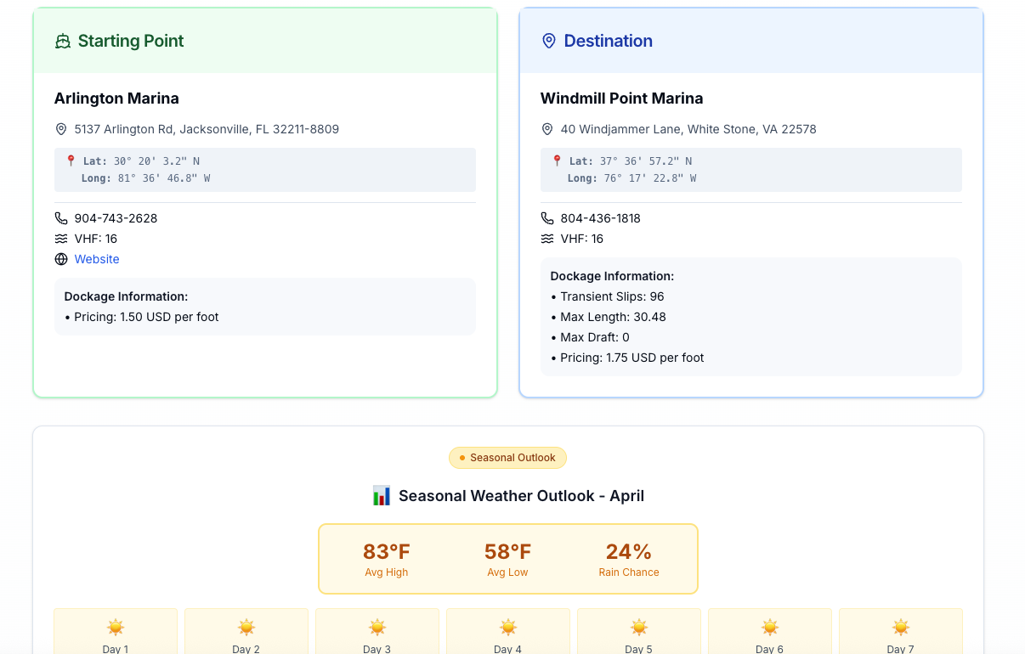Image resolution: width=1025 pixels, height=654 pixels.
Task: Click the phone icon for Arlington Marina
Action: (60, 217)
